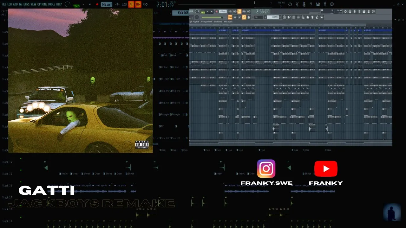
Task: Toggle the highlighted 3.2.1 countdown button
Action: 131,4
